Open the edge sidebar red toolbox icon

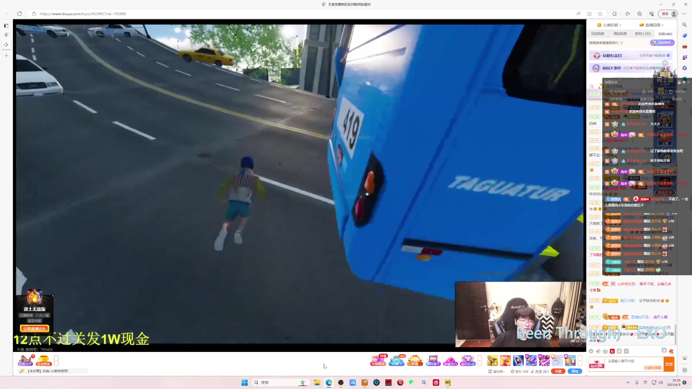(x=684, y=46)
